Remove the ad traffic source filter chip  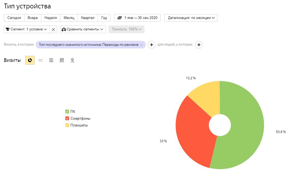(x=141, y=45)
